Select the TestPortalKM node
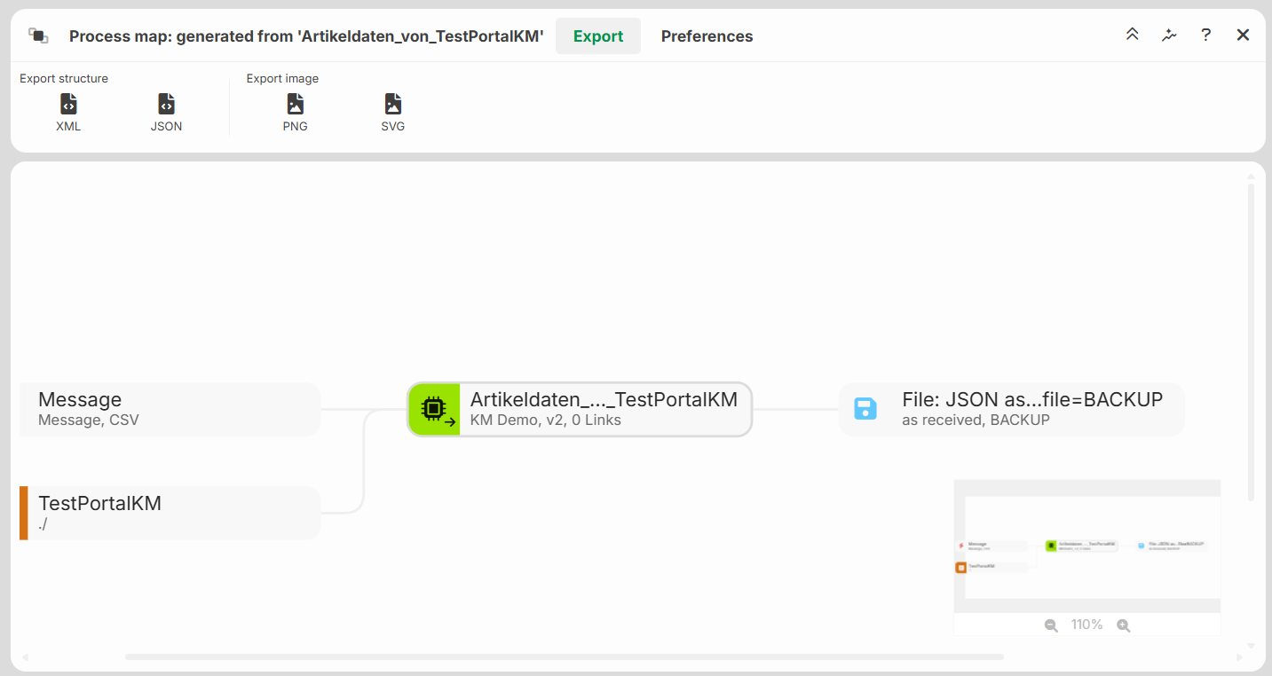The height and width of the screenshot is (676, 1272). pyautogui.click(x=170, y=513)
